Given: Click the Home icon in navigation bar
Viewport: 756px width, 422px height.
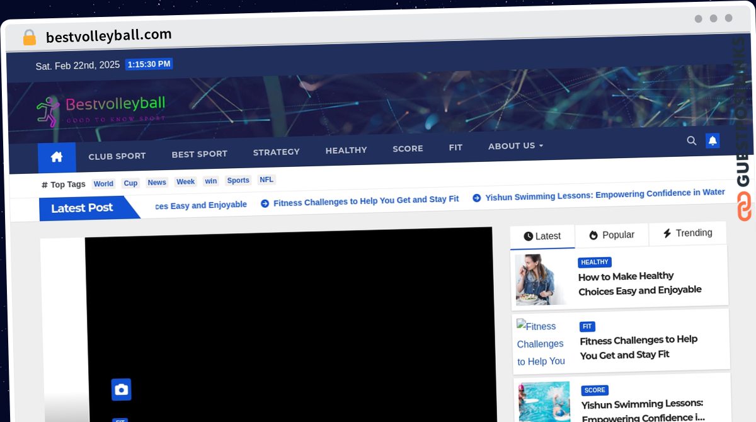Looking at the screenshot, I should tap(57, 157).
